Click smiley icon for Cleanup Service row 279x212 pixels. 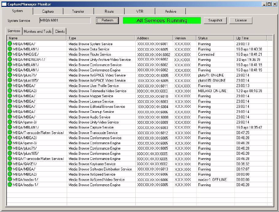pyautogui.click(x=10, y=111)
